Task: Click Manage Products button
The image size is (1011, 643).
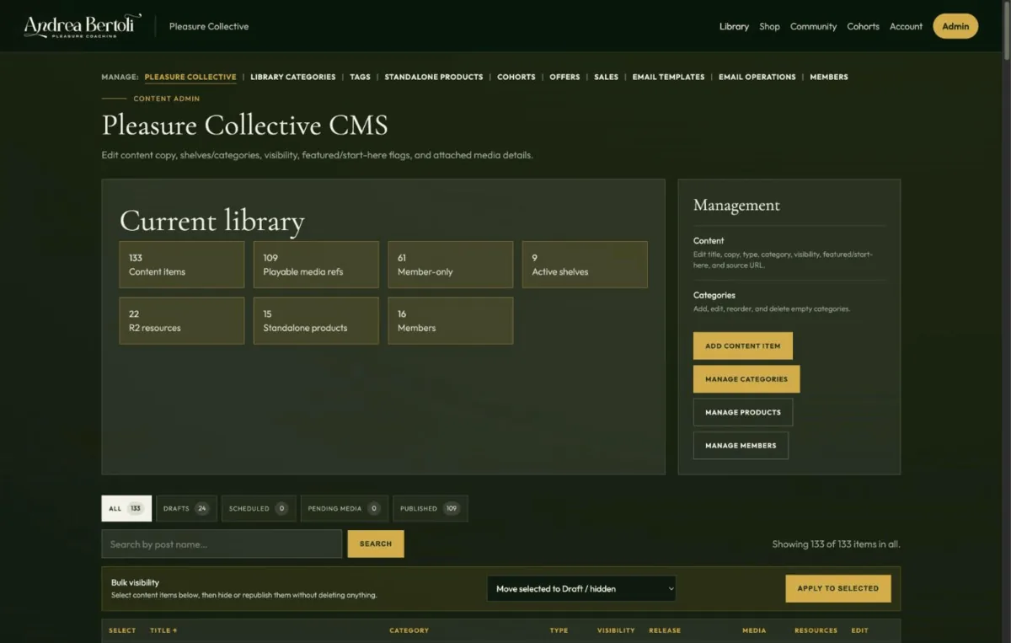Action: pos(742,412)
